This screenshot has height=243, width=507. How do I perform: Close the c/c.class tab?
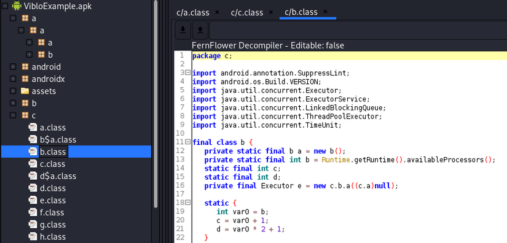point(271,12)
